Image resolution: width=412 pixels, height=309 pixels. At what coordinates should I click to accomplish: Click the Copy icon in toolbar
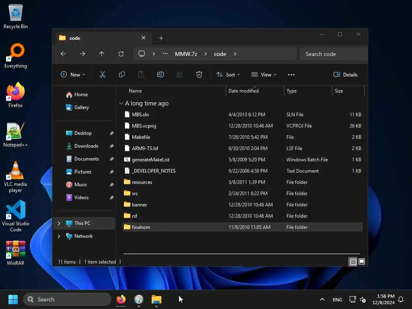pos(122,74)
